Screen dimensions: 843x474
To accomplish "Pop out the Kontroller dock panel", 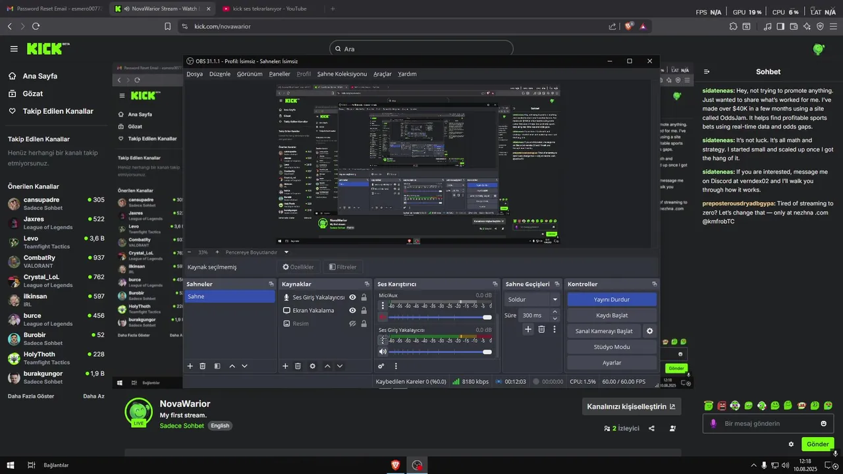I will tap(655, 284).
